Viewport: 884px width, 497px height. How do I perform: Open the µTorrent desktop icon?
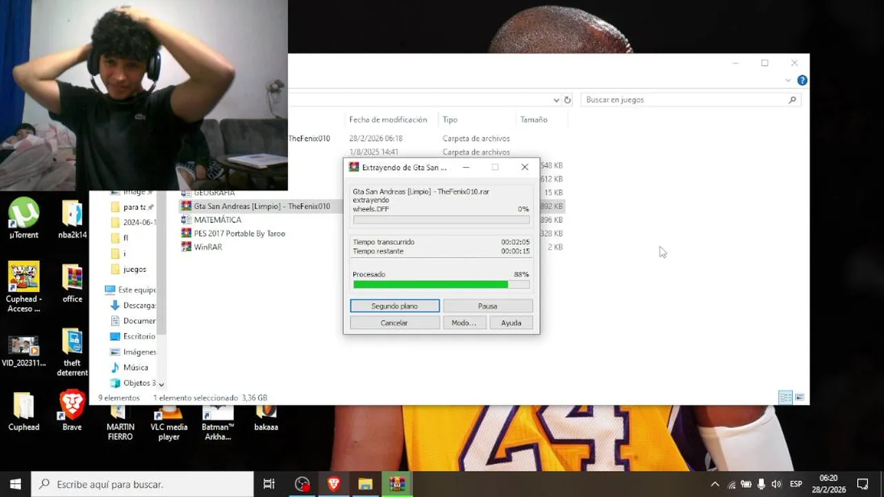tap(23, 219)
